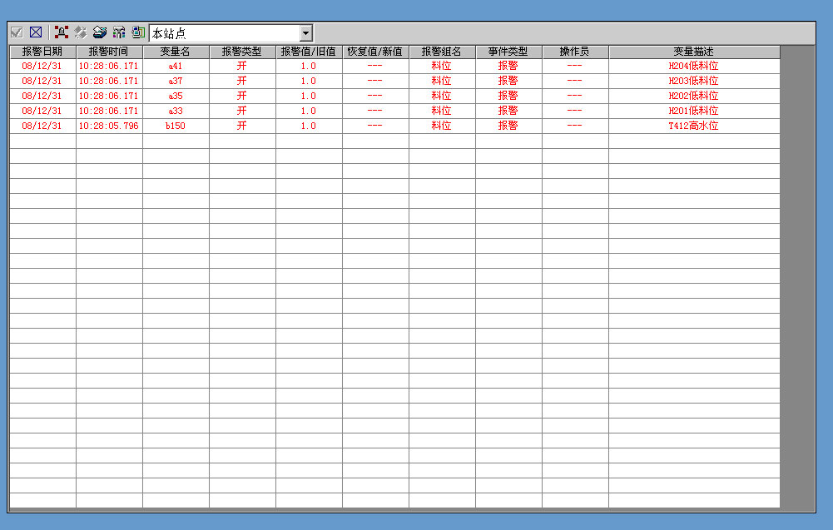Click the 变量名 column header

[x=176, y=52]
